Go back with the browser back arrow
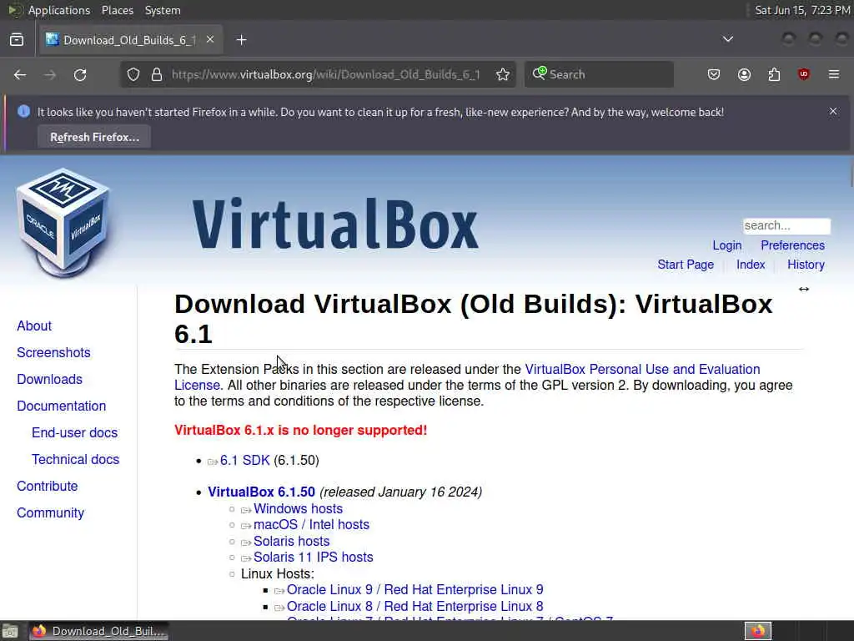The image size is (854, 641). pyautogui.click(x=20, y=74)
